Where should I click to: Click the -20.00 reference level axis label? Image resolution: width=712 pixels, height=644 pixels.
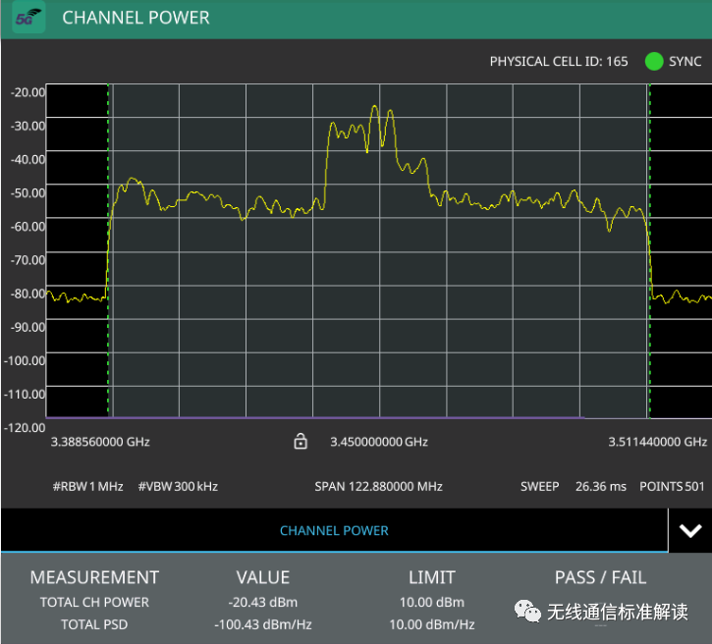(27, 91)
